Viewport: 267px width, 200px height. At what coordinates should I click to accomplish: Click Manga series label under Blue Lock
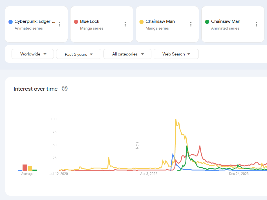92,28
